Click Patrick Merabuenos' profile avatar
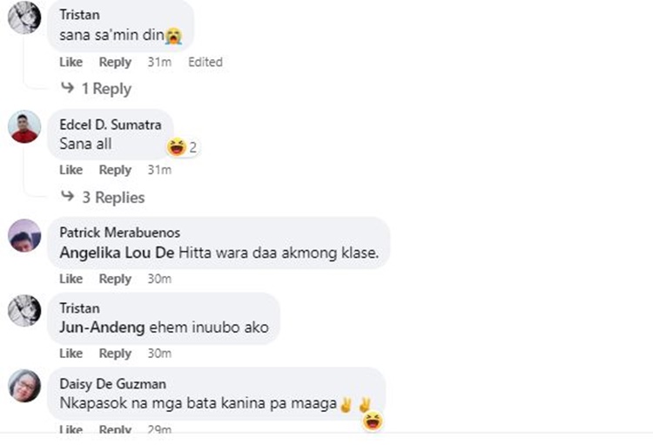This screenshot has width=653, height=445. (x=24, y=235)
